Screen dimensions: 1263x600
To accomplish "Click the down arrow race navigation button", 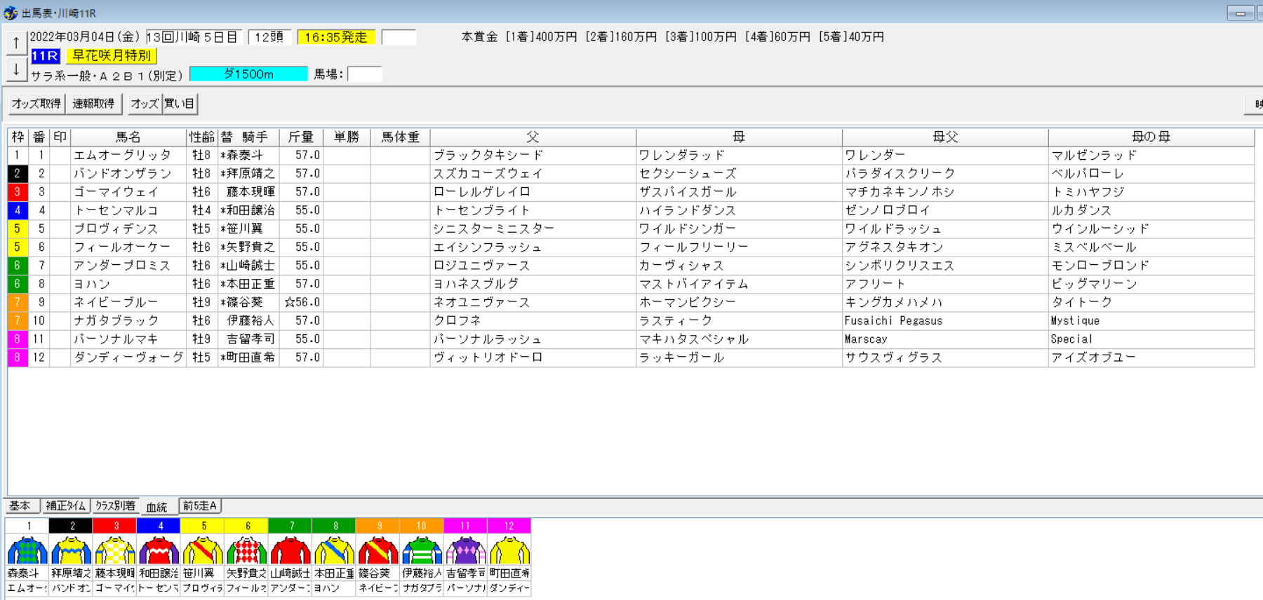I will pos(16,69).
